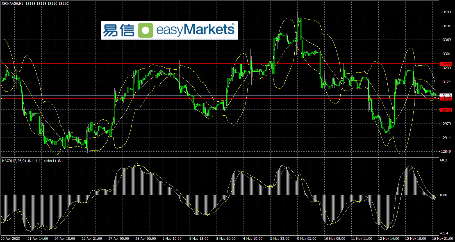Image resolution: width=455 pixels, height=242 pixels.
Task: Click the 15 May 18:00 time label
Action: click(x=415, y=239)
